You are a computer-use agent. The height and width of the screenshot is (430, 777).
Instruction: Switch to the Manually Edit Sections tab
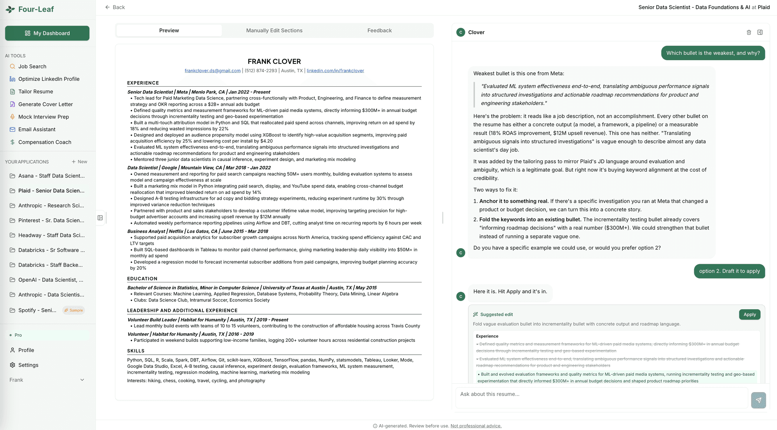pyautogui.click(x=274, y=30)
